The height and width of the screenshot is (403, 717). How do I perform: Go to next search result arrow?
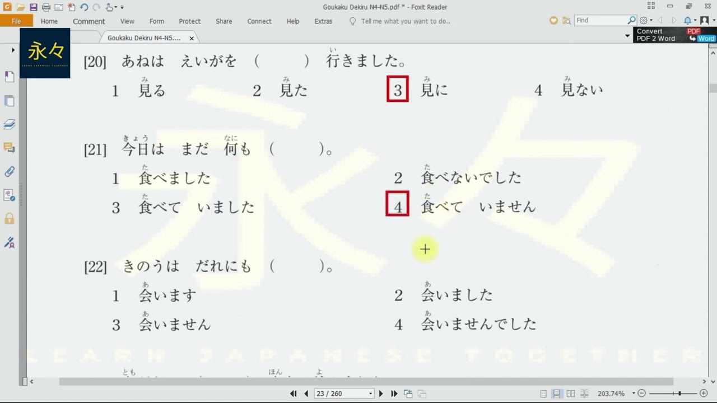[674, 21]
